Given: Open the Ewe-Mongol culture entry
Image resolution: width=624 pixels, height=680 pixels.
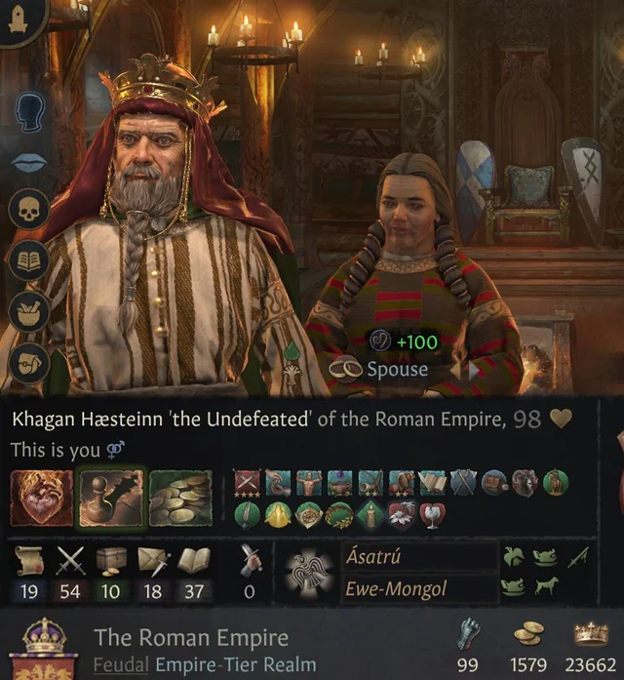Looking at the screenshot, I should 419,588.
